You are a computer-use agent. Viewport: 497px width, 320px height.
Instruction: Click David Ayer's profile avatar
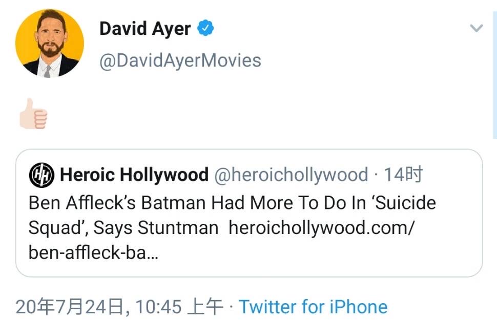[50, 43]
